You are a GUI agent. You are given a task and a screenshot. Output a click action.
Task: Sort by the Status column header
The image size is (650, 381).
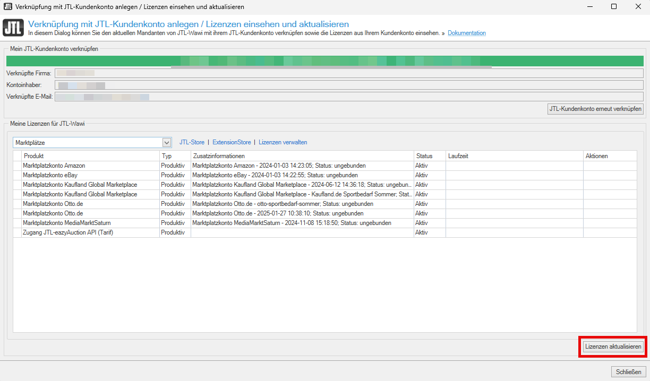(430, 156)
